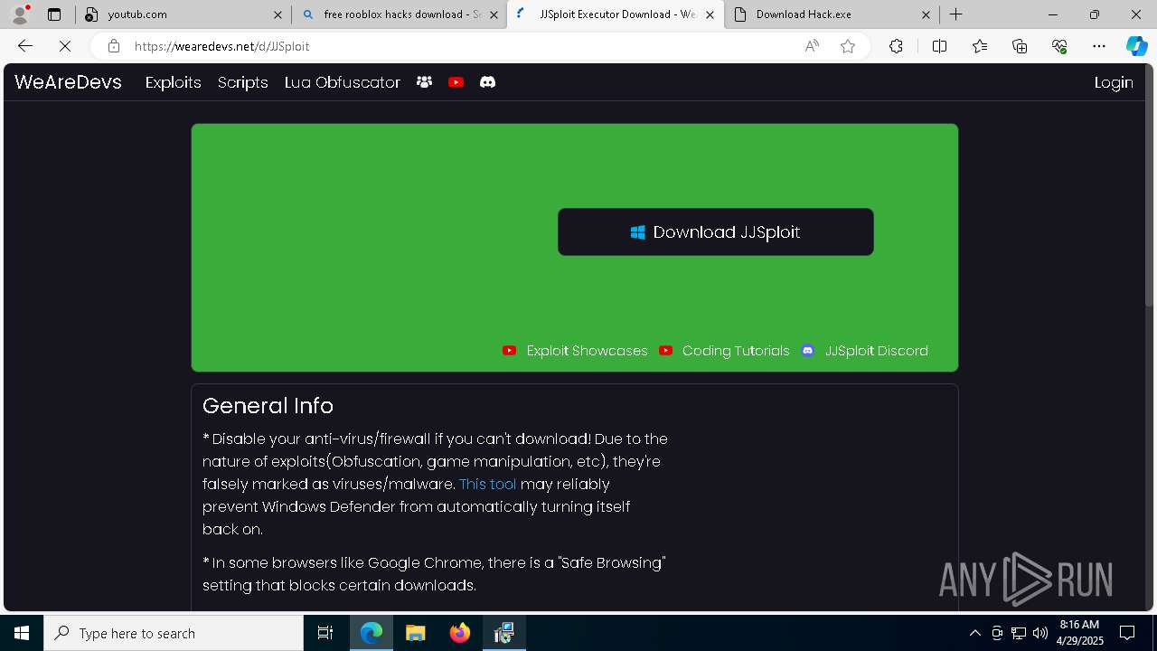This screenshot has width=1157, height=651.
Task: Click the Login link
Action: pos(1114,82)
